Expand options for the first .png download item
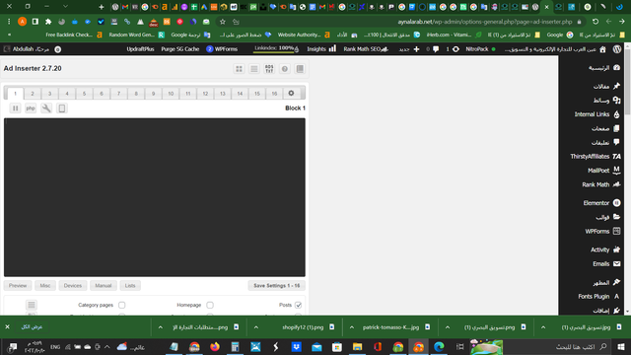Viewport: 631px width, 355px height. (x=160, y=327)
